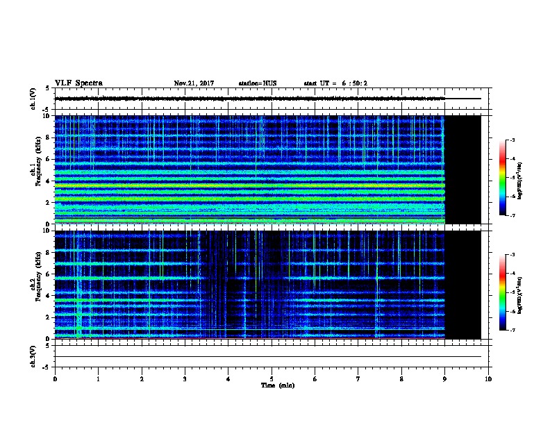
Task: Click time-axis tick label "8"
Action: pos(401,379)
